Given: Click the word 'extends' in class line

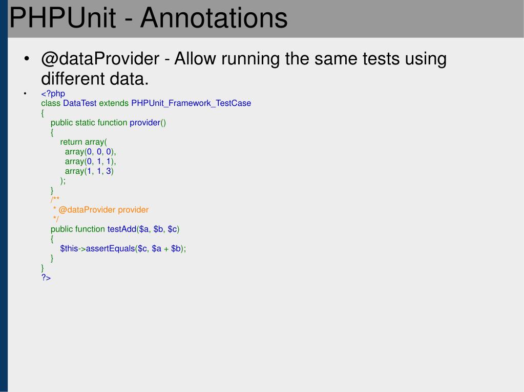Looking at the screenshot, I should 114,103.
